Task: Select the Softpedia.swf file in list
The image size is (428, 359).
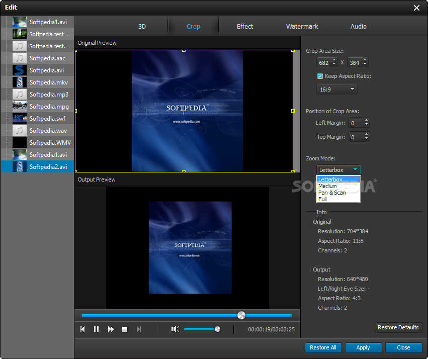Action: click(48, 119)
